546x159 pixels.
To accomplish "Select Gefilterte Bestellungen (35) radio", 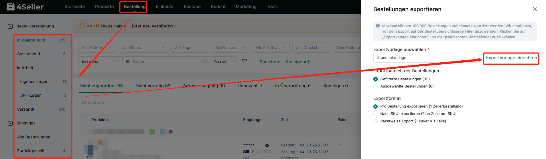I will point(376,79).
